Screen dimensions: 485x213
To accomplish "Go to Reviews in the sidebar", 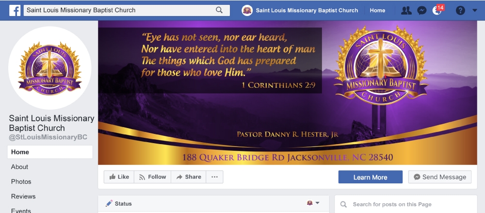I will point(23,197).
